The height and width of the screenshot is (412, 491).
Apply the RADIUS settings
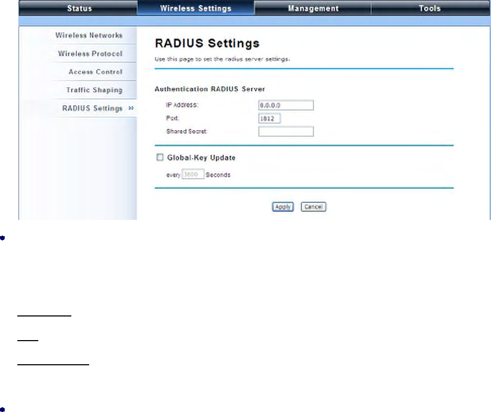pyautogui.click(x=283, y=207)
